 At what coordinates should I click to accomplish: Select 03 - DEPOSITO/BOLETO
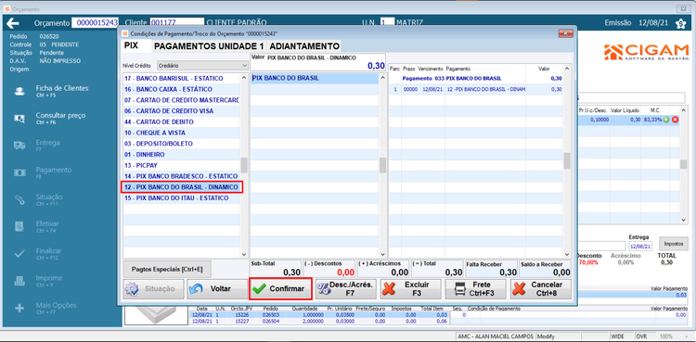(x=182, y=144)
